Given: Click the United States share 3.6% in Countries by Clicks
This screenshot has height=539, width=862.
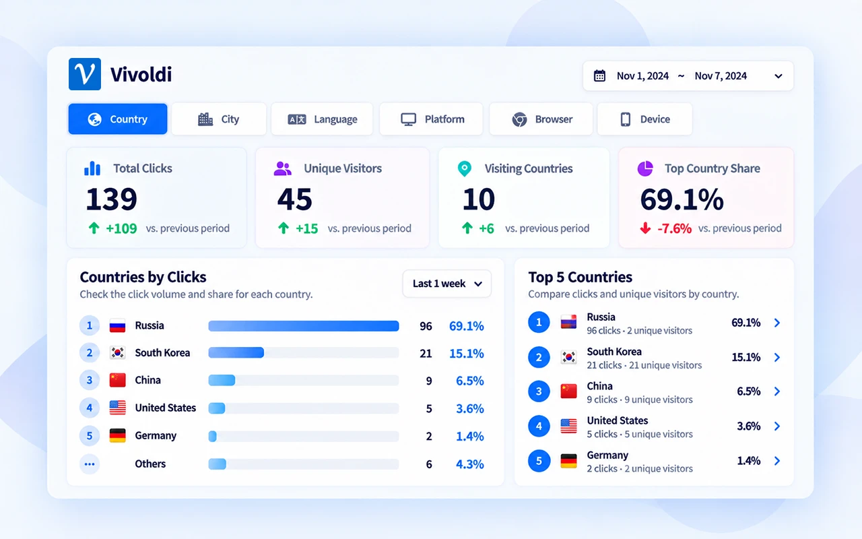Looking at the screenshot, I should pyautogui.click(x=470, y=408).
